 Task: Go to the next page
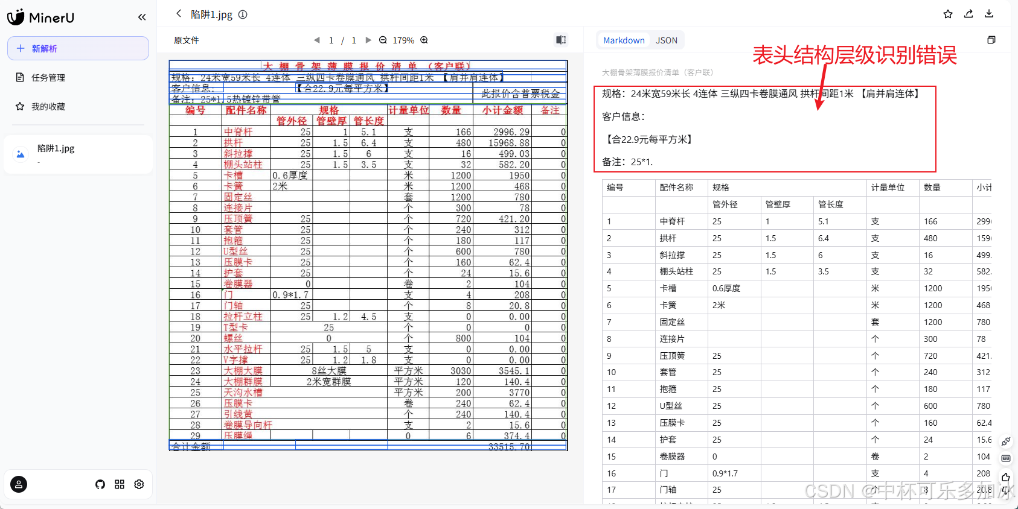[x=368, y=40]
